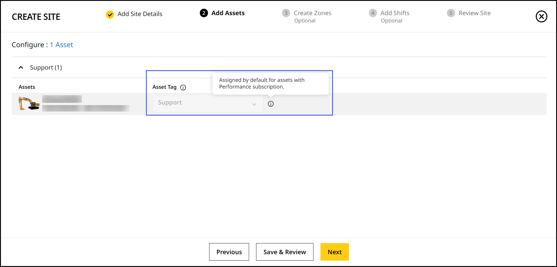Click the yellow Next button
This screenshot has width=557, height=267.
point(334,252)
